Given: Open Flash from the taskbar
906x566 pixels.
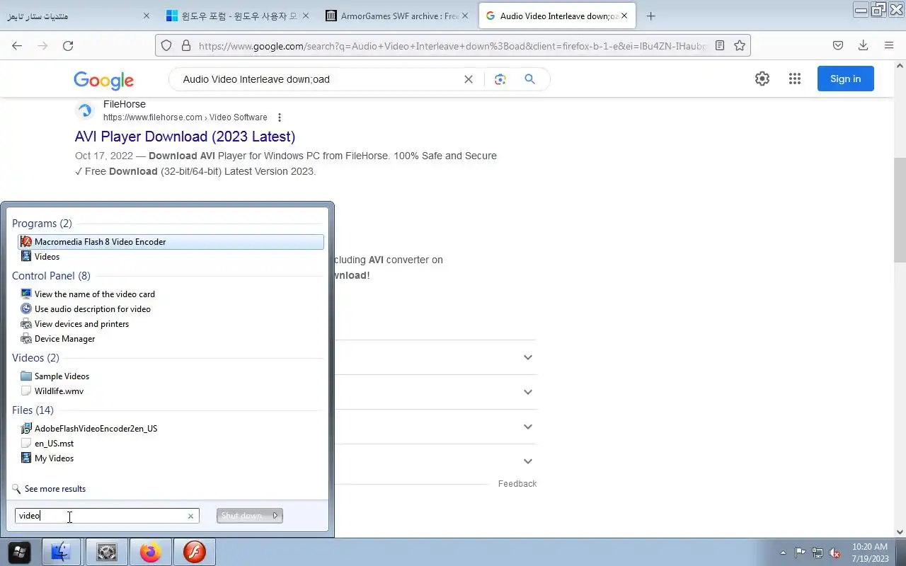Looking at the screenshot, I should click(x=194, y=552).
